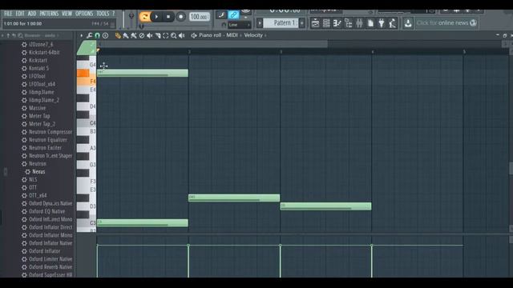
Task: Click the piano roll horizontal scrollbar
Action: [212, 44]
